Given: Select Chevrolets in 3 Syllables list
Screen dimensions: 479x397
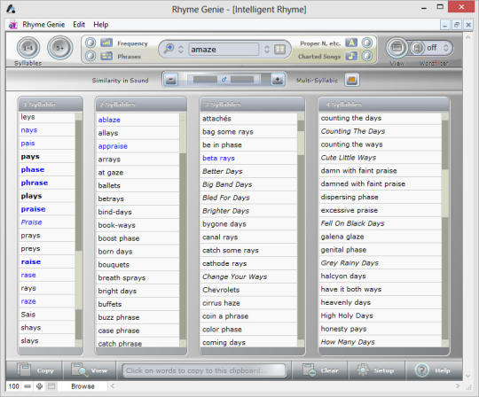Looking at the screenshot, I should pos(221,290).
